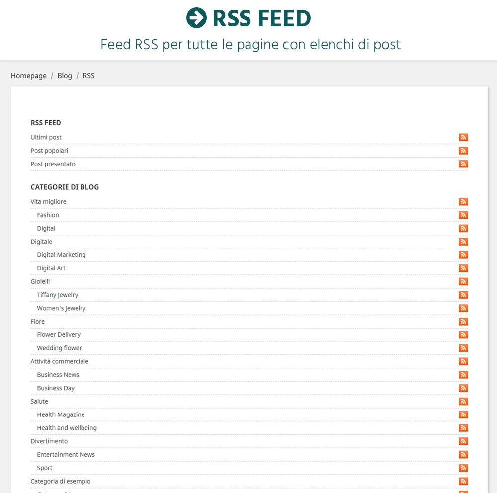Select the Digital Art category
This screenshot has width=497, height=497.
(51, 268)
